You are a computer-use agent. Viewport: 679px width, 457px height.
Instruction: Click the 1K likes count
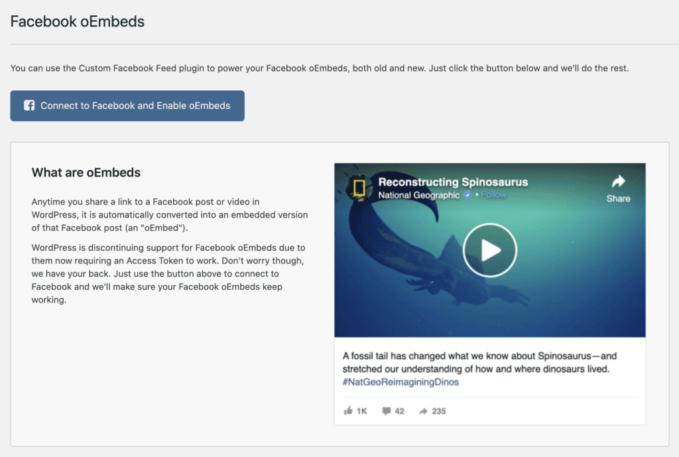click(x=361, y=411)
